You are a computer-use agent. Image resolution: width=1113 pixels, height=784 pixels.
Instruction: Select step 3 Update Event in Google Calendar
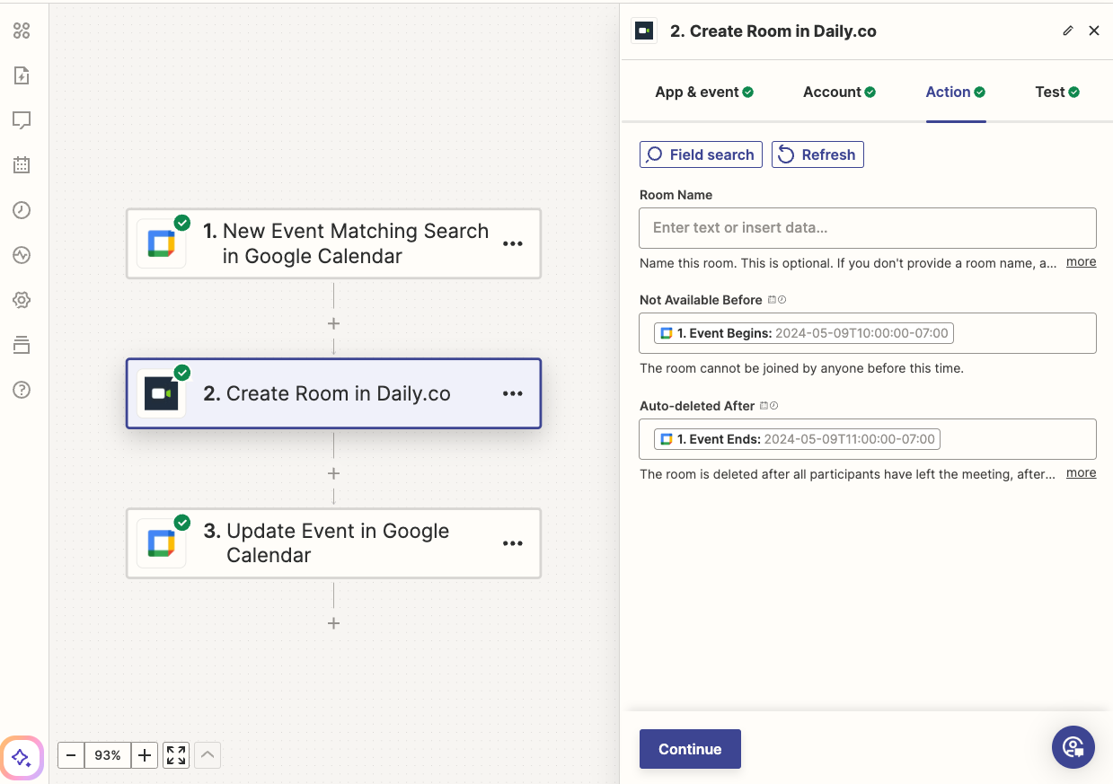coord(333,543)
